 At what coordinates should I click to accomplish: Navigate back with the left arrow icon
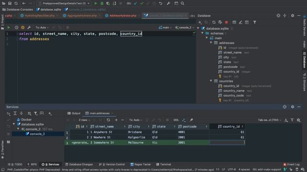coord(24,3)
